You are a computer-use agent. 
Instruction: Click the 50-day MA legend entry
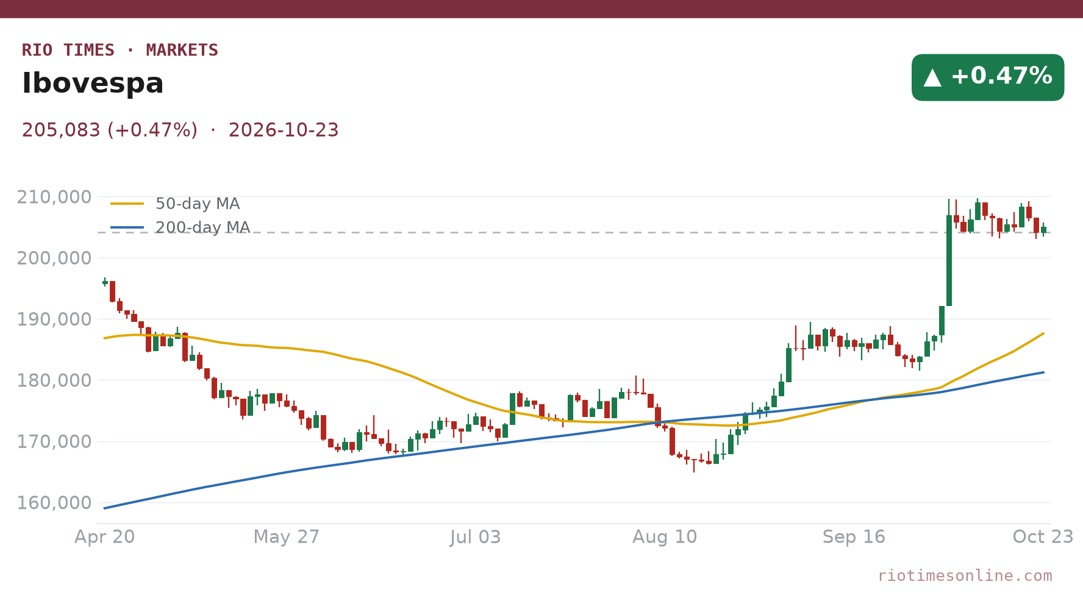pyautogui.click(x=175, y=204)
